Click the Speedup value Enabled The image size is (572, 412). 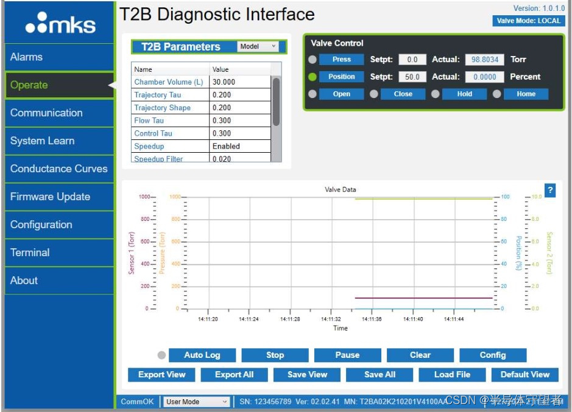coord(240,146)
